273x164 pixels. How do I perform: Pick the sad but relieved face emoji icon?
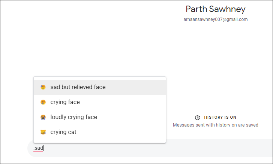[43, 87]
